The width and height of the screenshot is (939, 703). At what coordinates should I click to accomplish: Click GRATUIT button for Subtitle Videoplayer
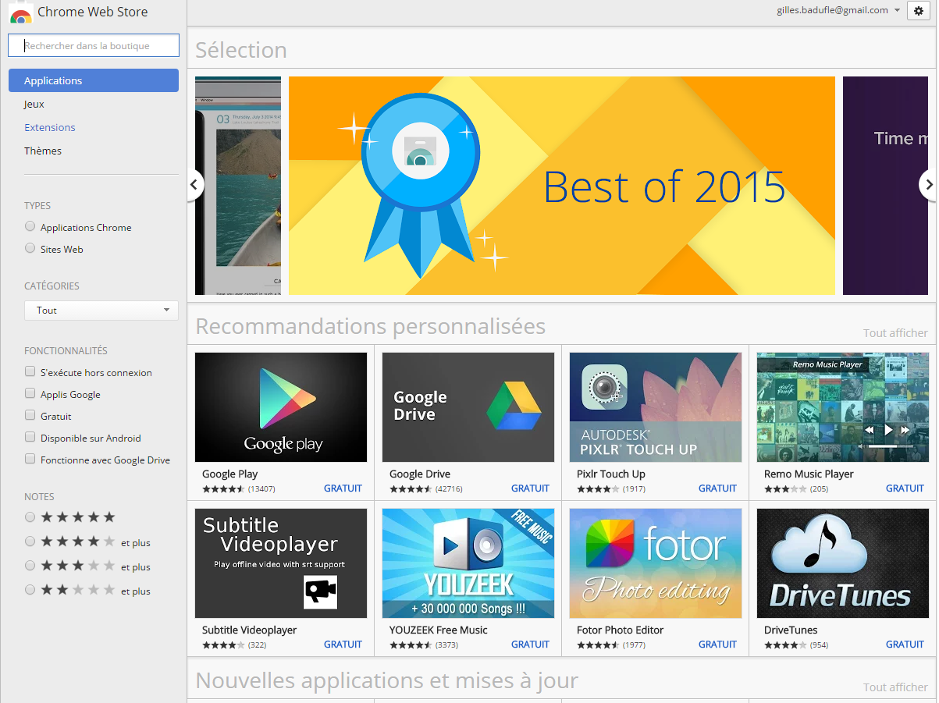[343, 644]
